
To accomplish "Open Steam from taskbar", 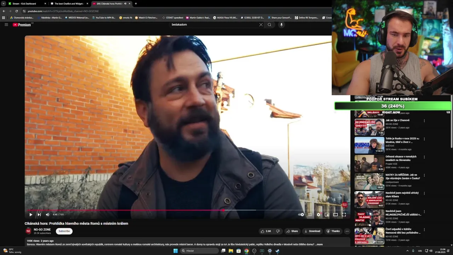I will coord(277,251).
